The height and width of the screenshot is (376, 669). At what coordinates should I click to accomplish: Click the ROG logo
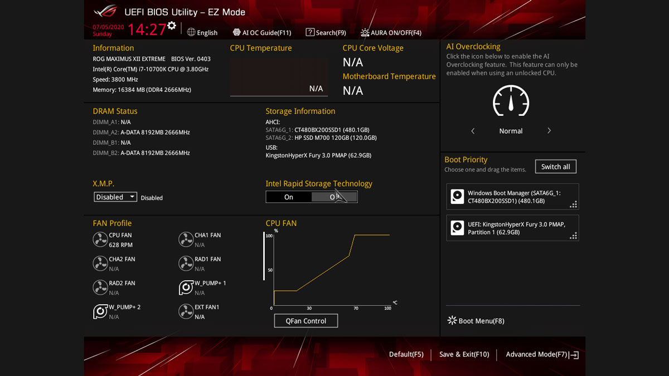point(105,11)
